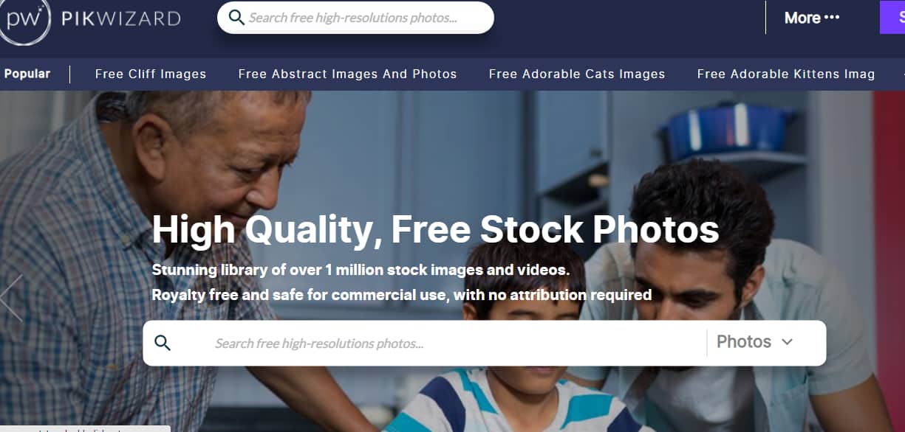Image resolution: width=905 pixels, height=432 pixels.
Task: Go to Free Adorable Kittens Images link
Action: click(786, 74)
